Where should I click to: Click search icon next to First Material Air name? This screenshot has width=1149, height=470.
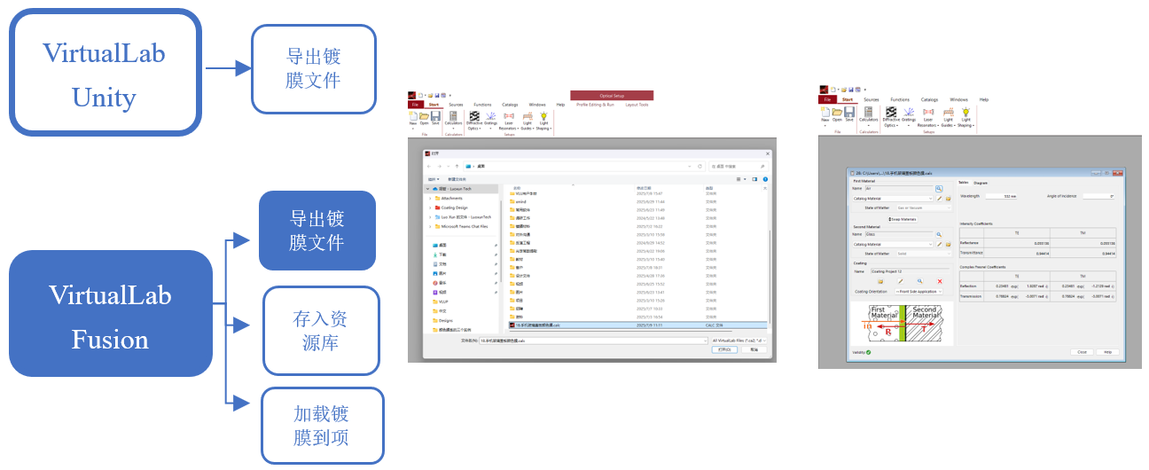coord(939,189)
